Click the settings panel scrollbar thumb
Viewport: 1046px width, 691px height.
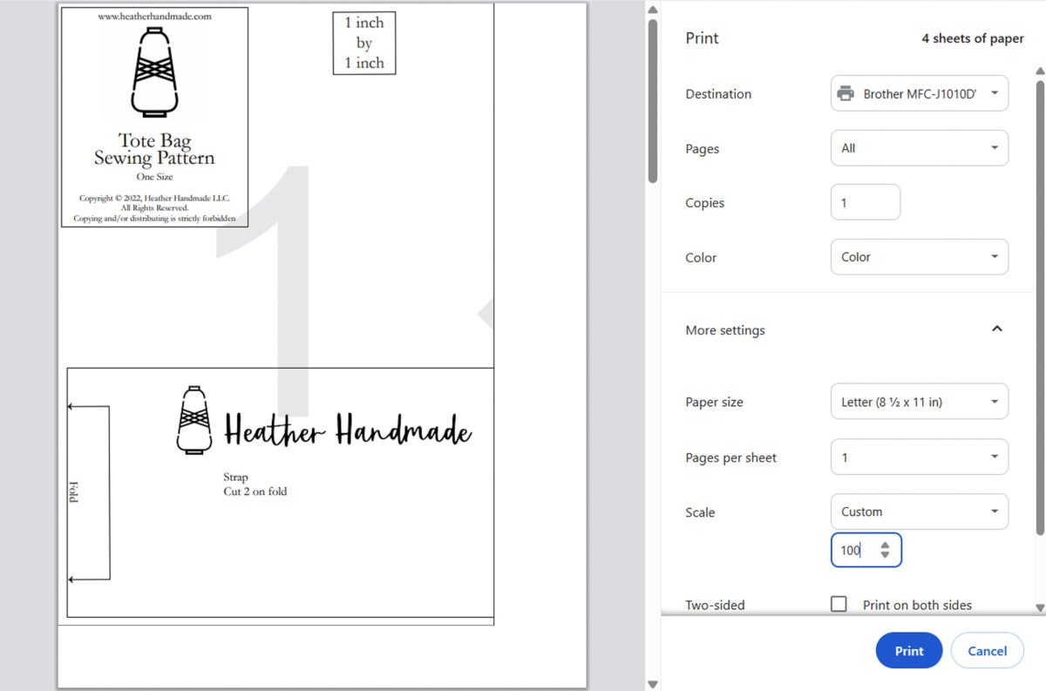click(x=1039, y=308)
